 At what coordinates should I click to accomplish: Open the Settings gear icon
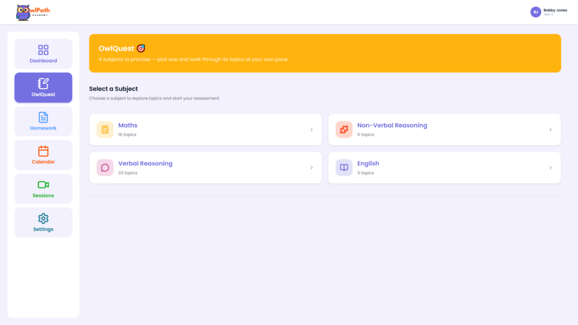pos(43,218)
